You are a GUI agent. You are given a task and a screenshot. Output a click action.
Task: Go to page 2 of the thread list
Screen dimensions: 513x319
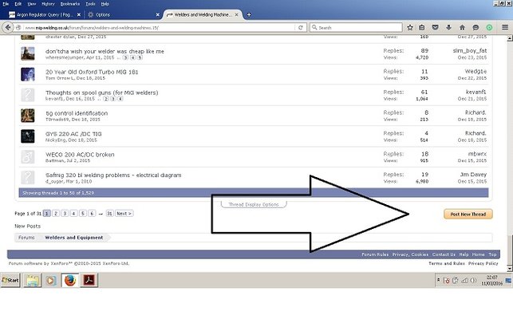tap(57, 214)
